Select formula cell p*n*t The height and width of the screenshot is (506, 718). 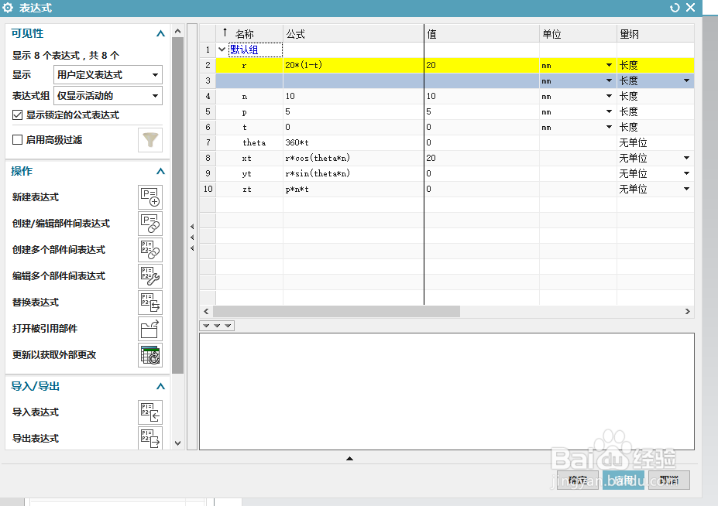(353, 189)
